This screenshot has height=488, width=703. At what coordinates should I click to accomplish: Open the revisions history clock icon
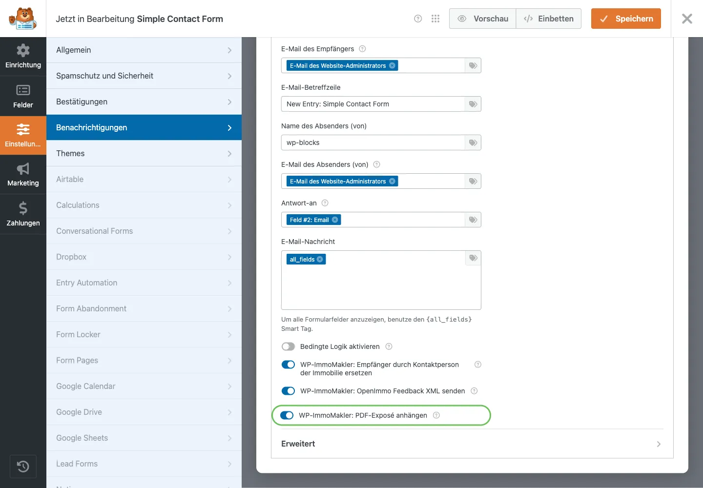pos(23,467)
